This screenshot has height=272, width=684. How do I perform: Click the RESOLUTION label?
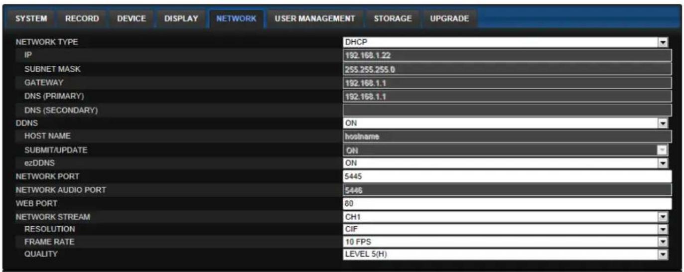click(50, 229)
